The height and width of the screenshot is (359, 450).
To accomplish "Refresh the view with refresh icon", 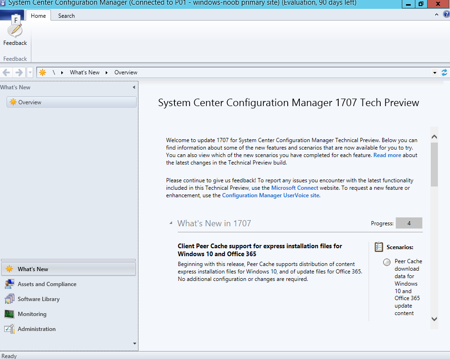I will [444, 72].
